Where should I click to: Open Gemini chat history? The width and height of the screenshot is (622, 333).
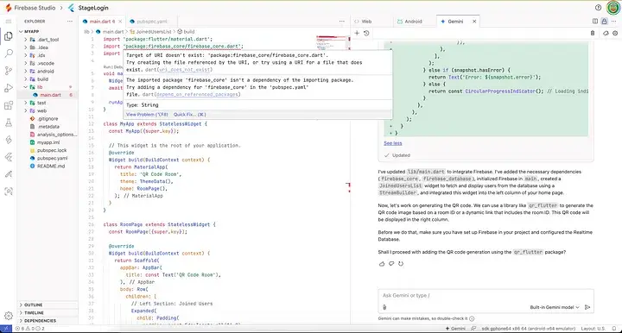pyautogui.click(x=366, y=34)
